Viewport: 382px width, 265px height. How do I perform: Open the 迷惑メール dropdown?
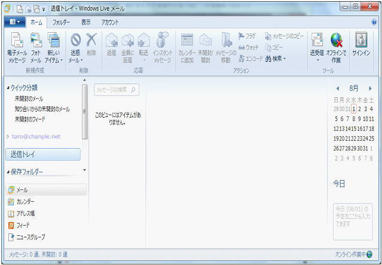[75, 48]
